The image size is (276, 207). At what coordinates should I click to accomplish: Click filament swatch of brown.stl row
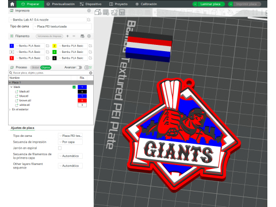point(82,101)
